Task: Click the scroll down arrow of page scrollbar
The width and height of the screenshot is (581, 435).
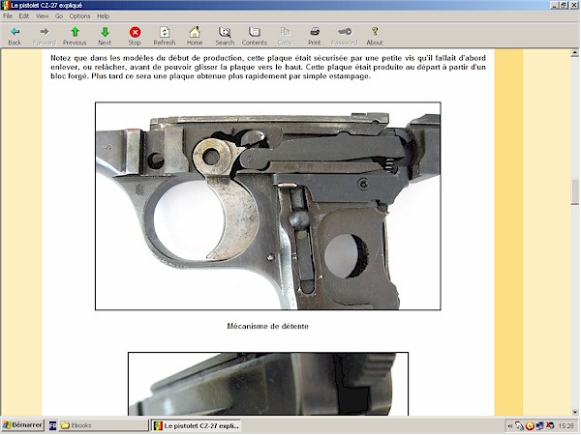Action: click(x=574, y=412)
